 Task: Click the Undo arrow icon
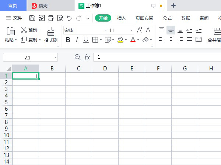(x=69, y=18)
